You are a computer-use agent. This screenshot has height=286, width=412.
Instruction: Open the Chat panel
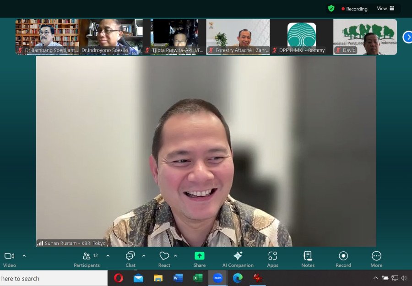(130, 259)
